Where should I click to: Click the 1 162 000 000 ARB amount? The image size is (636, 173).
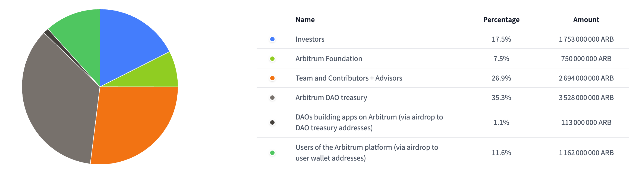click(586, 153)
